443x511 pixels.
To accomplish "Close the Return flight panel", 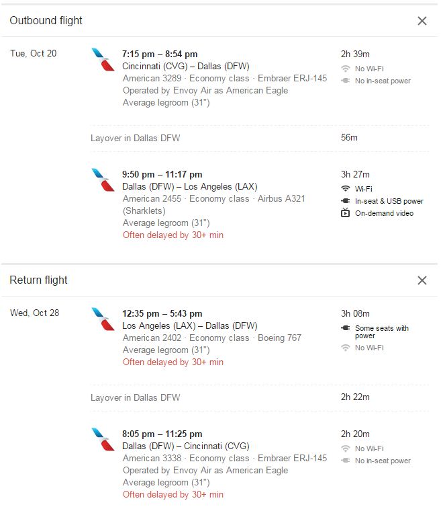I will (422, 280).
